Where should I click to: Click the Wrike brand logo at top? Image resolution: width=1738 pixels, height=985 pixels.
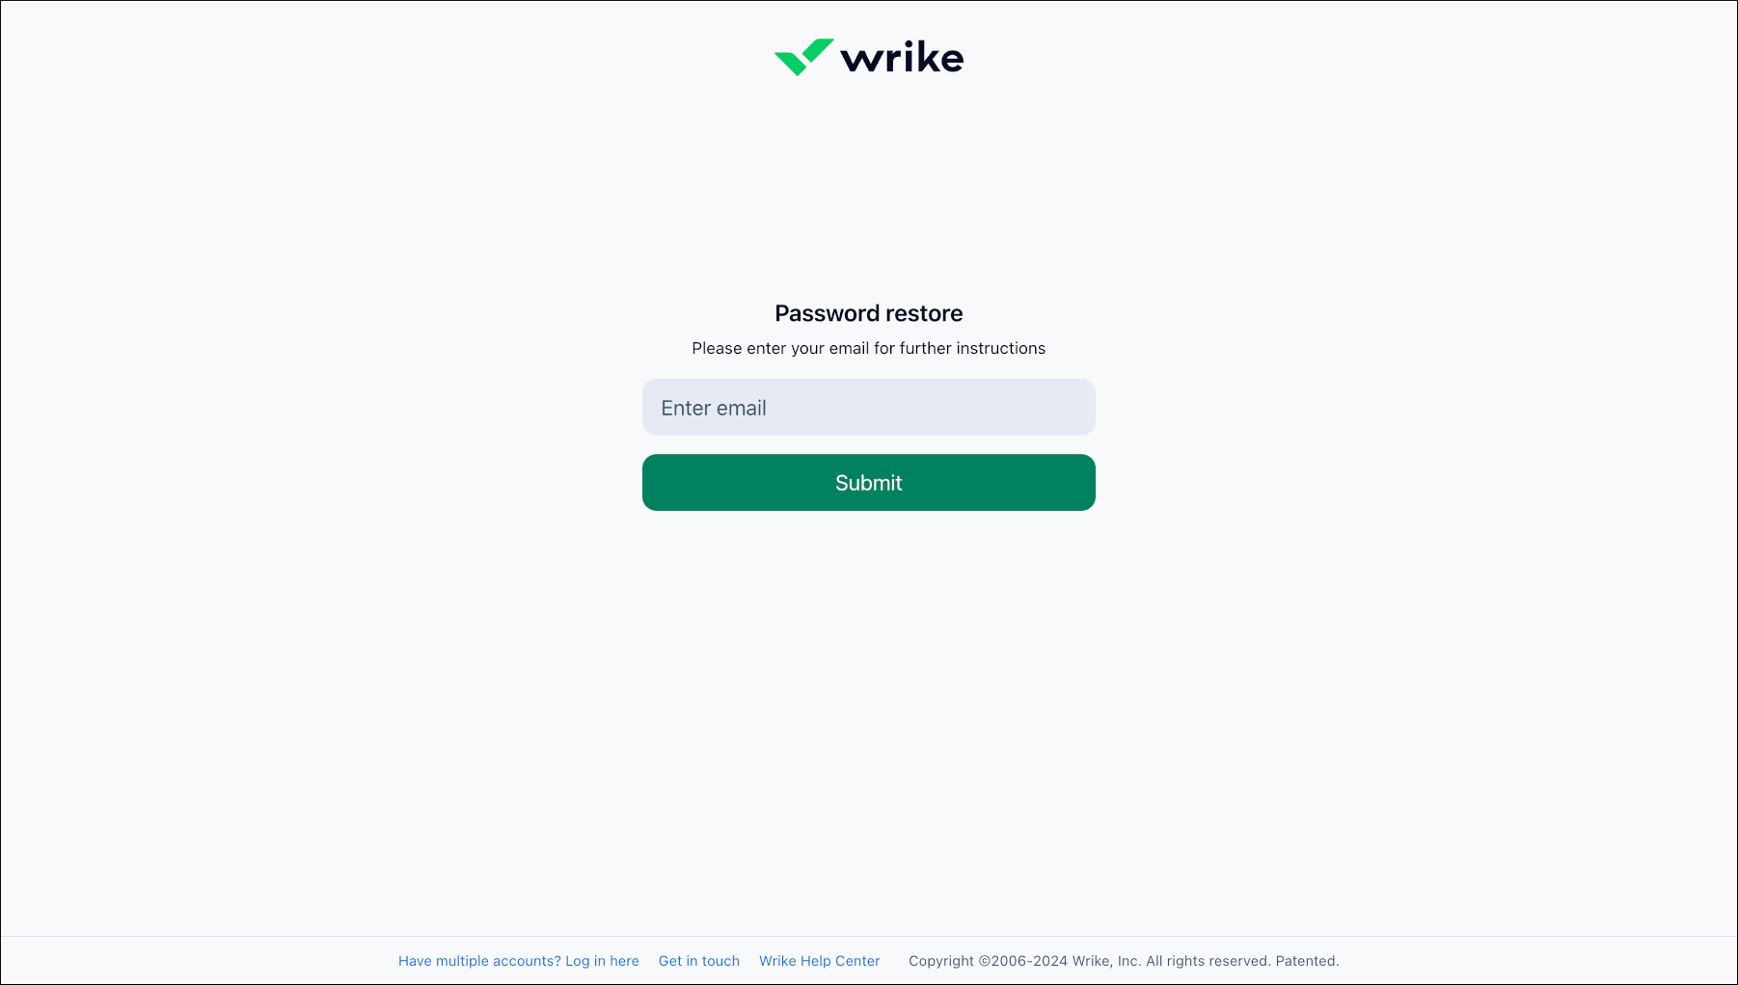point(868,57)
